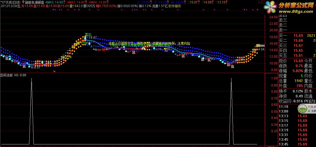316x147 pixels.
Task: Click the 买五 bid price 15.61
Action: tap(298, 55)
